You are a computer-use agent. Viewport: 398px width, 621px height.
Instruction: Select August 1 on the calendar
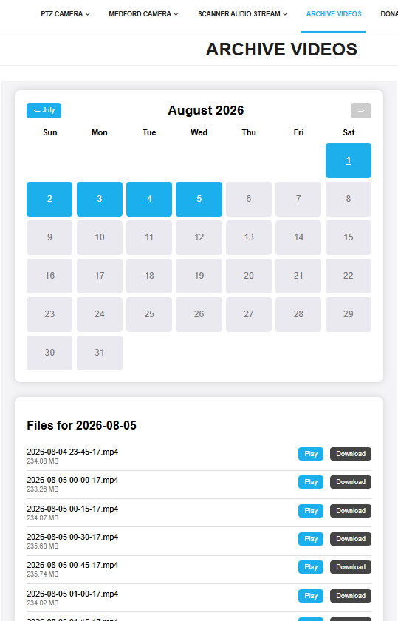348,160
